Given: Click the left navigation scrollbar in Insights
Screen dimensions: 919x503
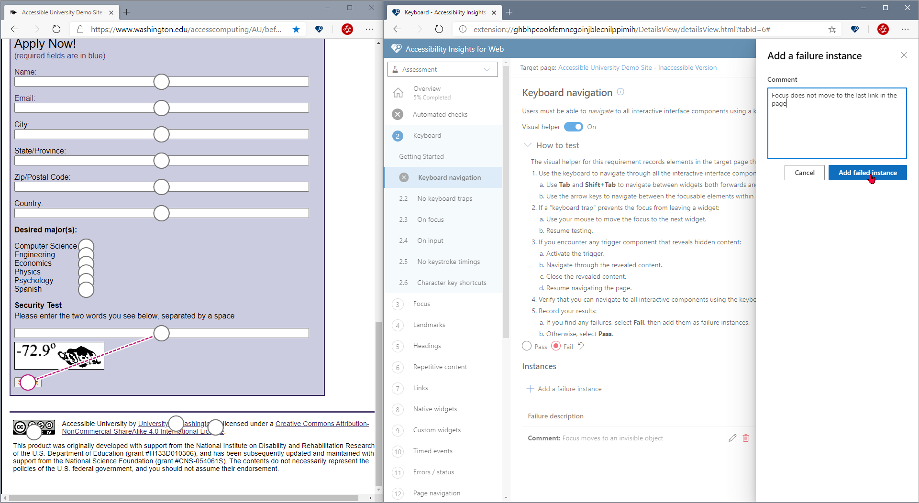Looking at the screenshot, I should [x=506, y=201].
